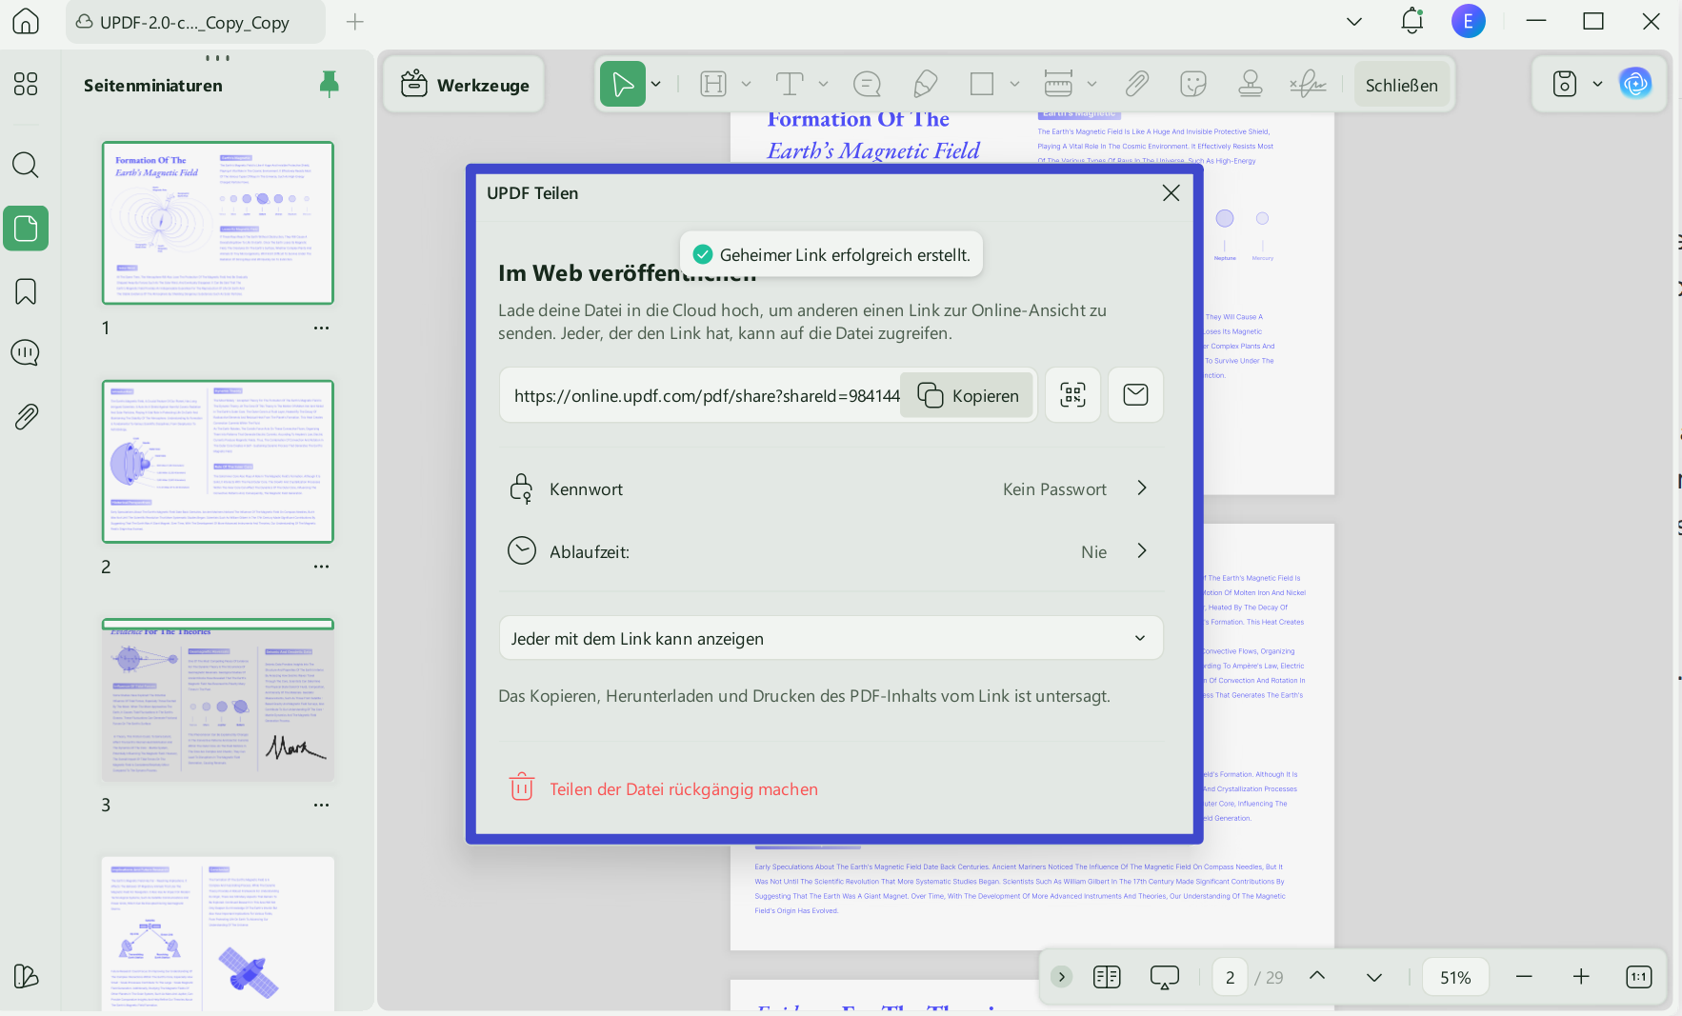Unpin the Seitenminiaturen panel

point(329,85)
